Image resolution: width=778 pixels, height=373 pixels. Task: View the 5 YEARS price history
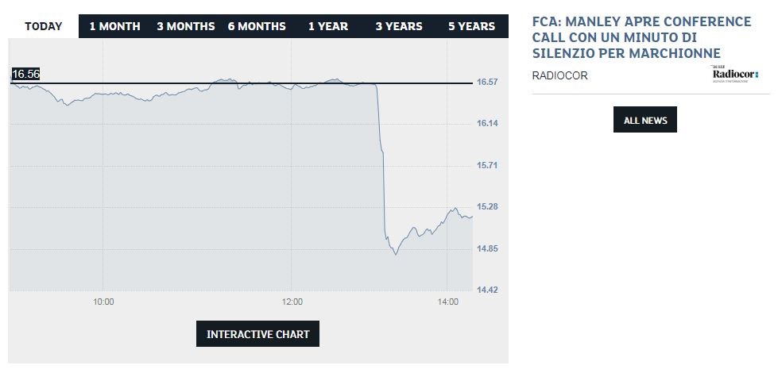[471, 26]
